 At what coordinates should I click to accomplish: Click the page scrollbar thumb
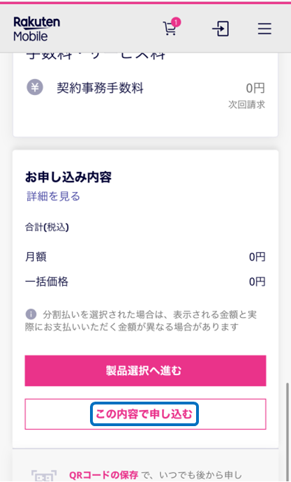(x=288, y=429)
